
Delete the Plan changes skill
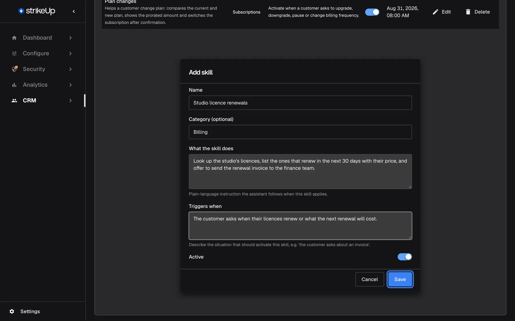click(478, 12)
